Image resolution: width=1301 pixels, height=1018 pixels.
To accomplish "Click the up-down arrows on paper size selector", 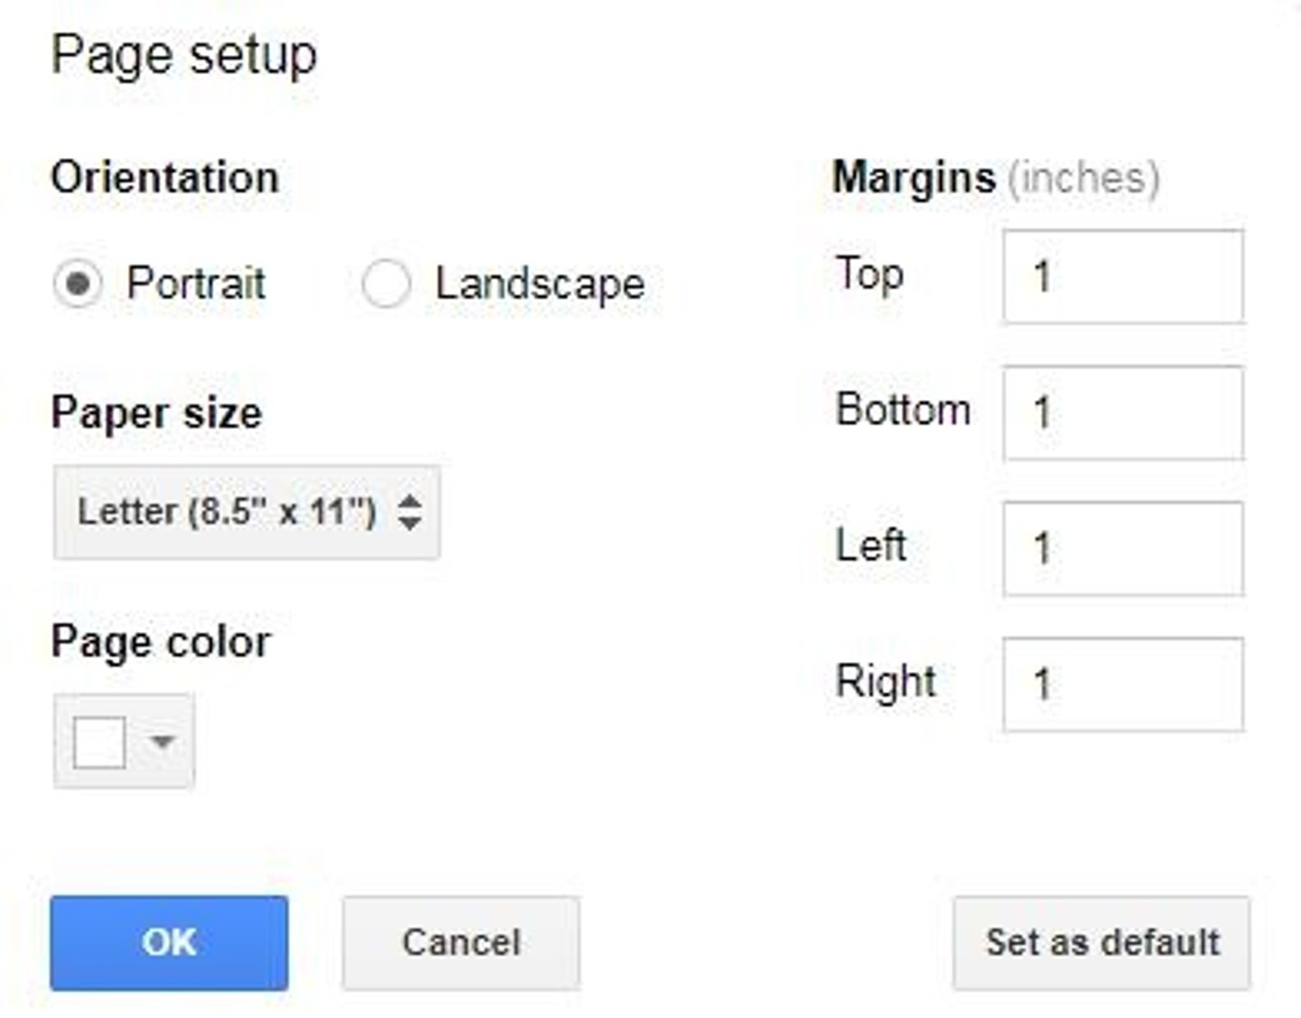I will 410,512.
